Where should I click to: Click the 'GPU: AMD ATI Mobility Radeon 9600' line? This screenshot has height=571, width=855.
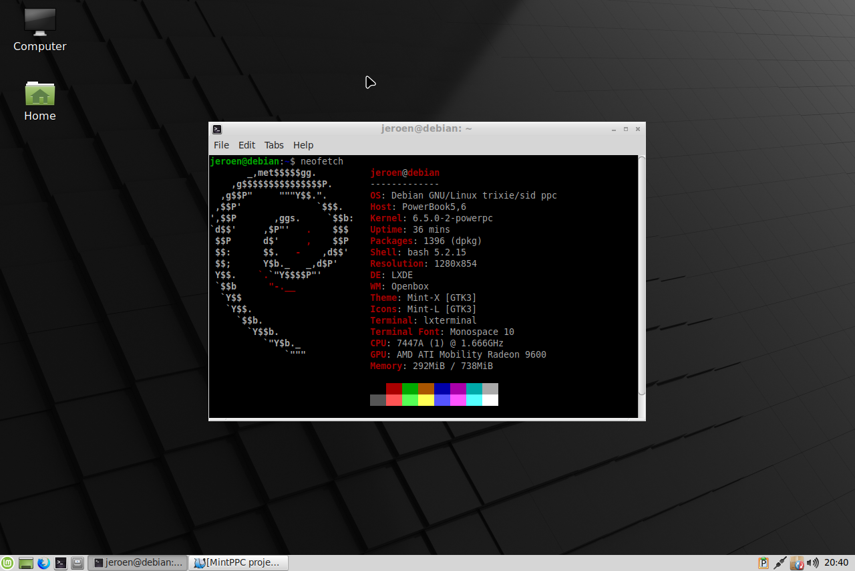point(458,354)
